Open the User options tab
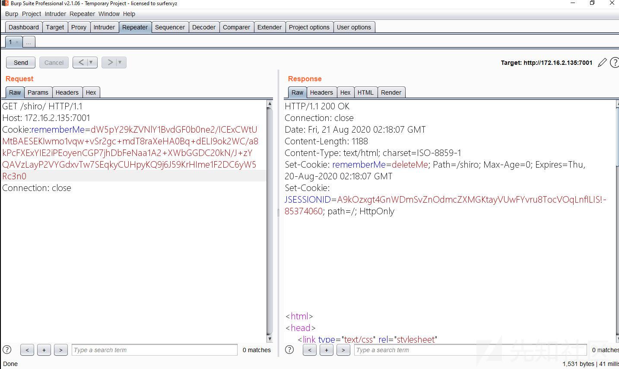The image size is (619, 369). pos(354,27)
